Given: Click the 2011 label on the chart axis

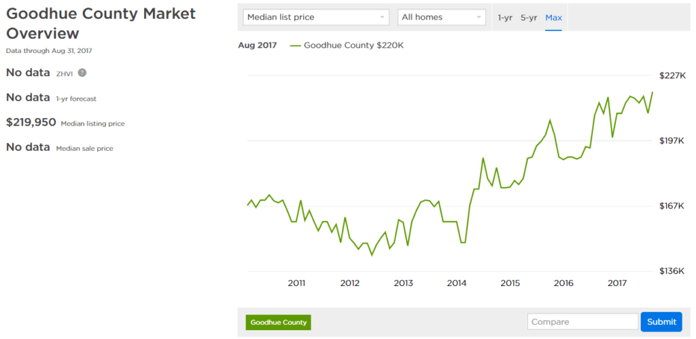Looking at the screenshot, I should 296,283.
